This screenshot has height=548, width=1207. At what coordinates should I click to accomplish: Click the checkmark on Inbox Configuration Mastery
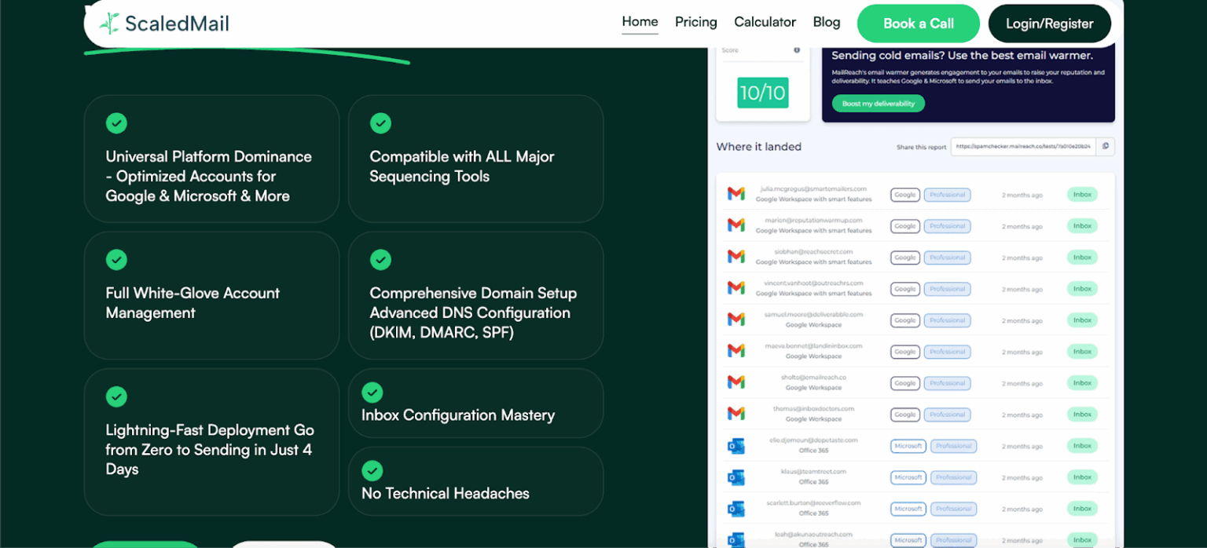(x=372, y=393)
